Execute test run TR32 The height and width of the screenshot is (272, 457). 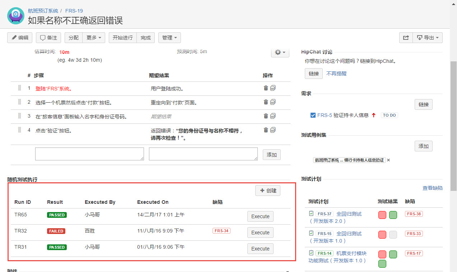(260, 233)
